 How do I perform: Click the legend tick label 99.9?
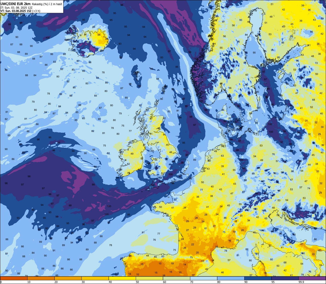pyautogui.click(x=301, y=282)
